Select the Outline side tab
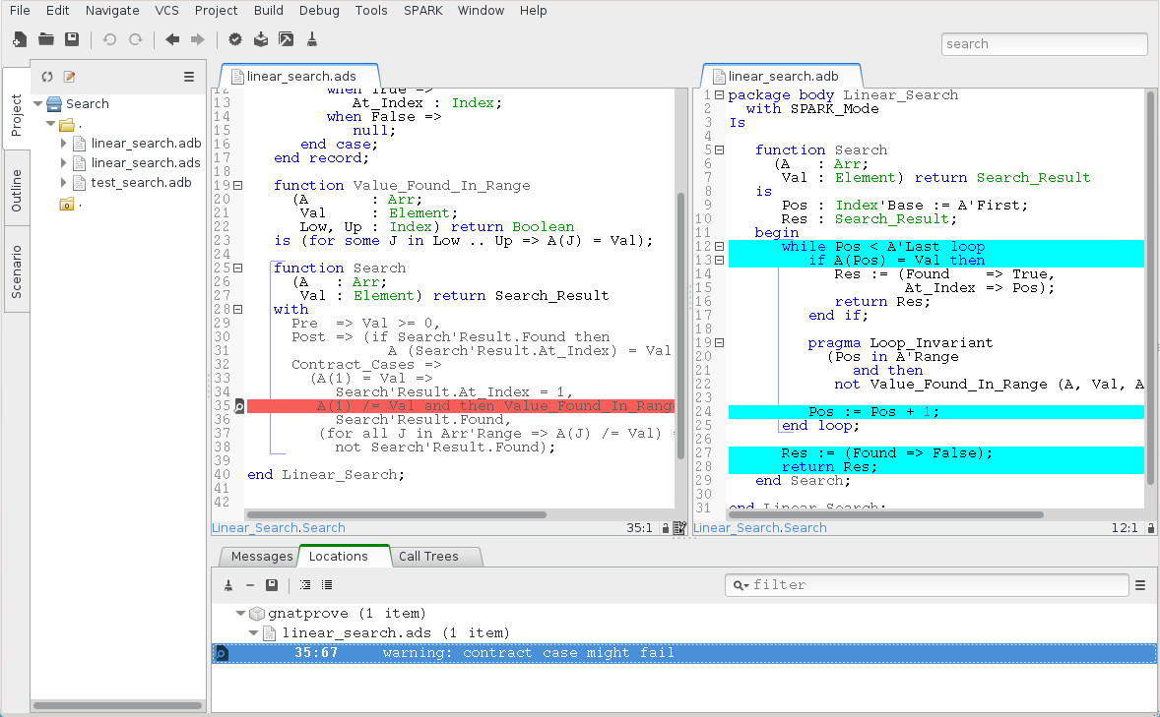The width and height of the screenshot is (1160, 717). [x=17, y=190]
